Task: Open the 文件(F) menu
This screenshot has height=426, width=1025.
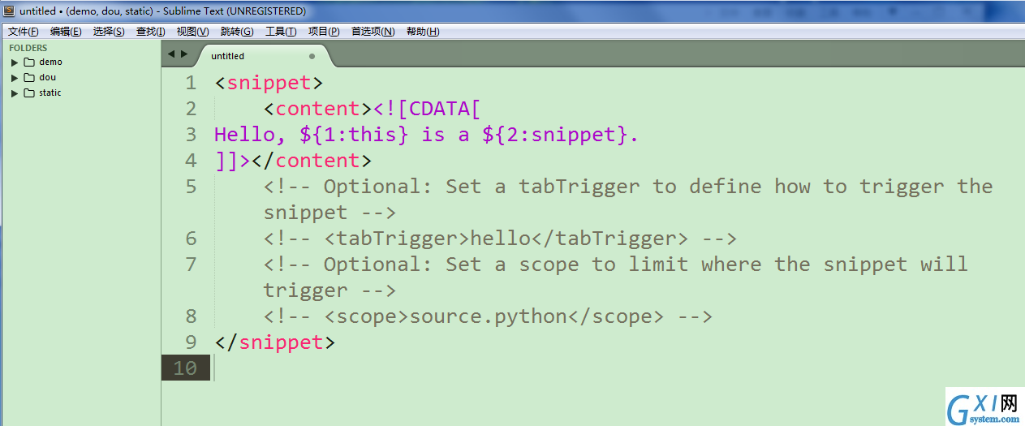Action: [x=24, y=32]
